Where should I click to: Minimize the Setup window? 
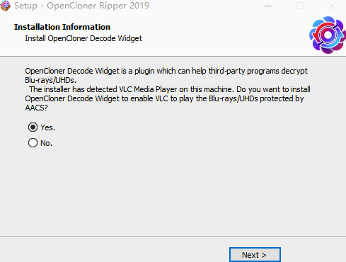(x=268, y=6)
